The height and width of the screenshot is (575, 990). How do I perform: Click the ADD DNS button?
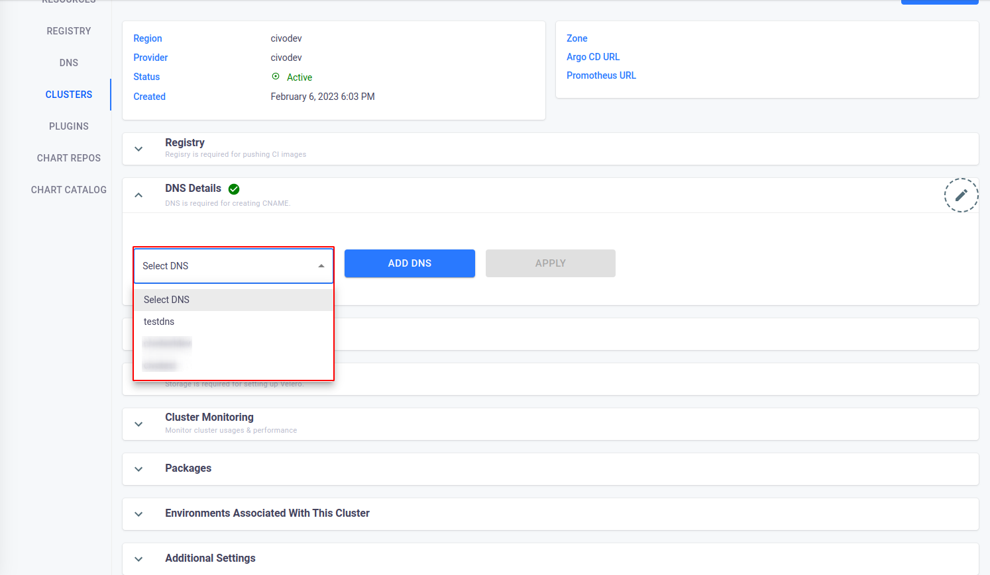click(x=410, y=263)
